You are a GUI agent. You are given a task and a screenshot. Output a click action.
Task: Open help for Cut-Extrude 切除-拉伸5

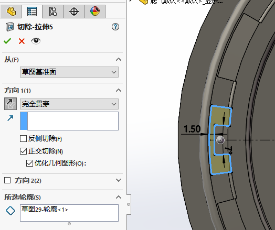(x=115, y=27)
